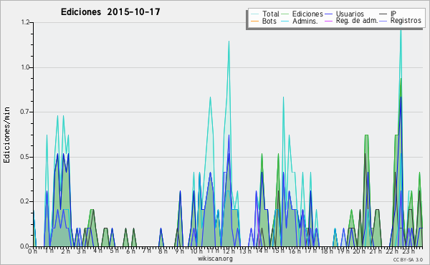
Task: Click the 9 h x-axis label
Action: (179, 251)
